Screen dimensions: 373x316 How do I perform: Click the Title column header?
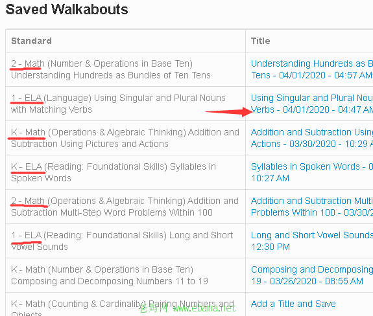click(x=261, y=41)
